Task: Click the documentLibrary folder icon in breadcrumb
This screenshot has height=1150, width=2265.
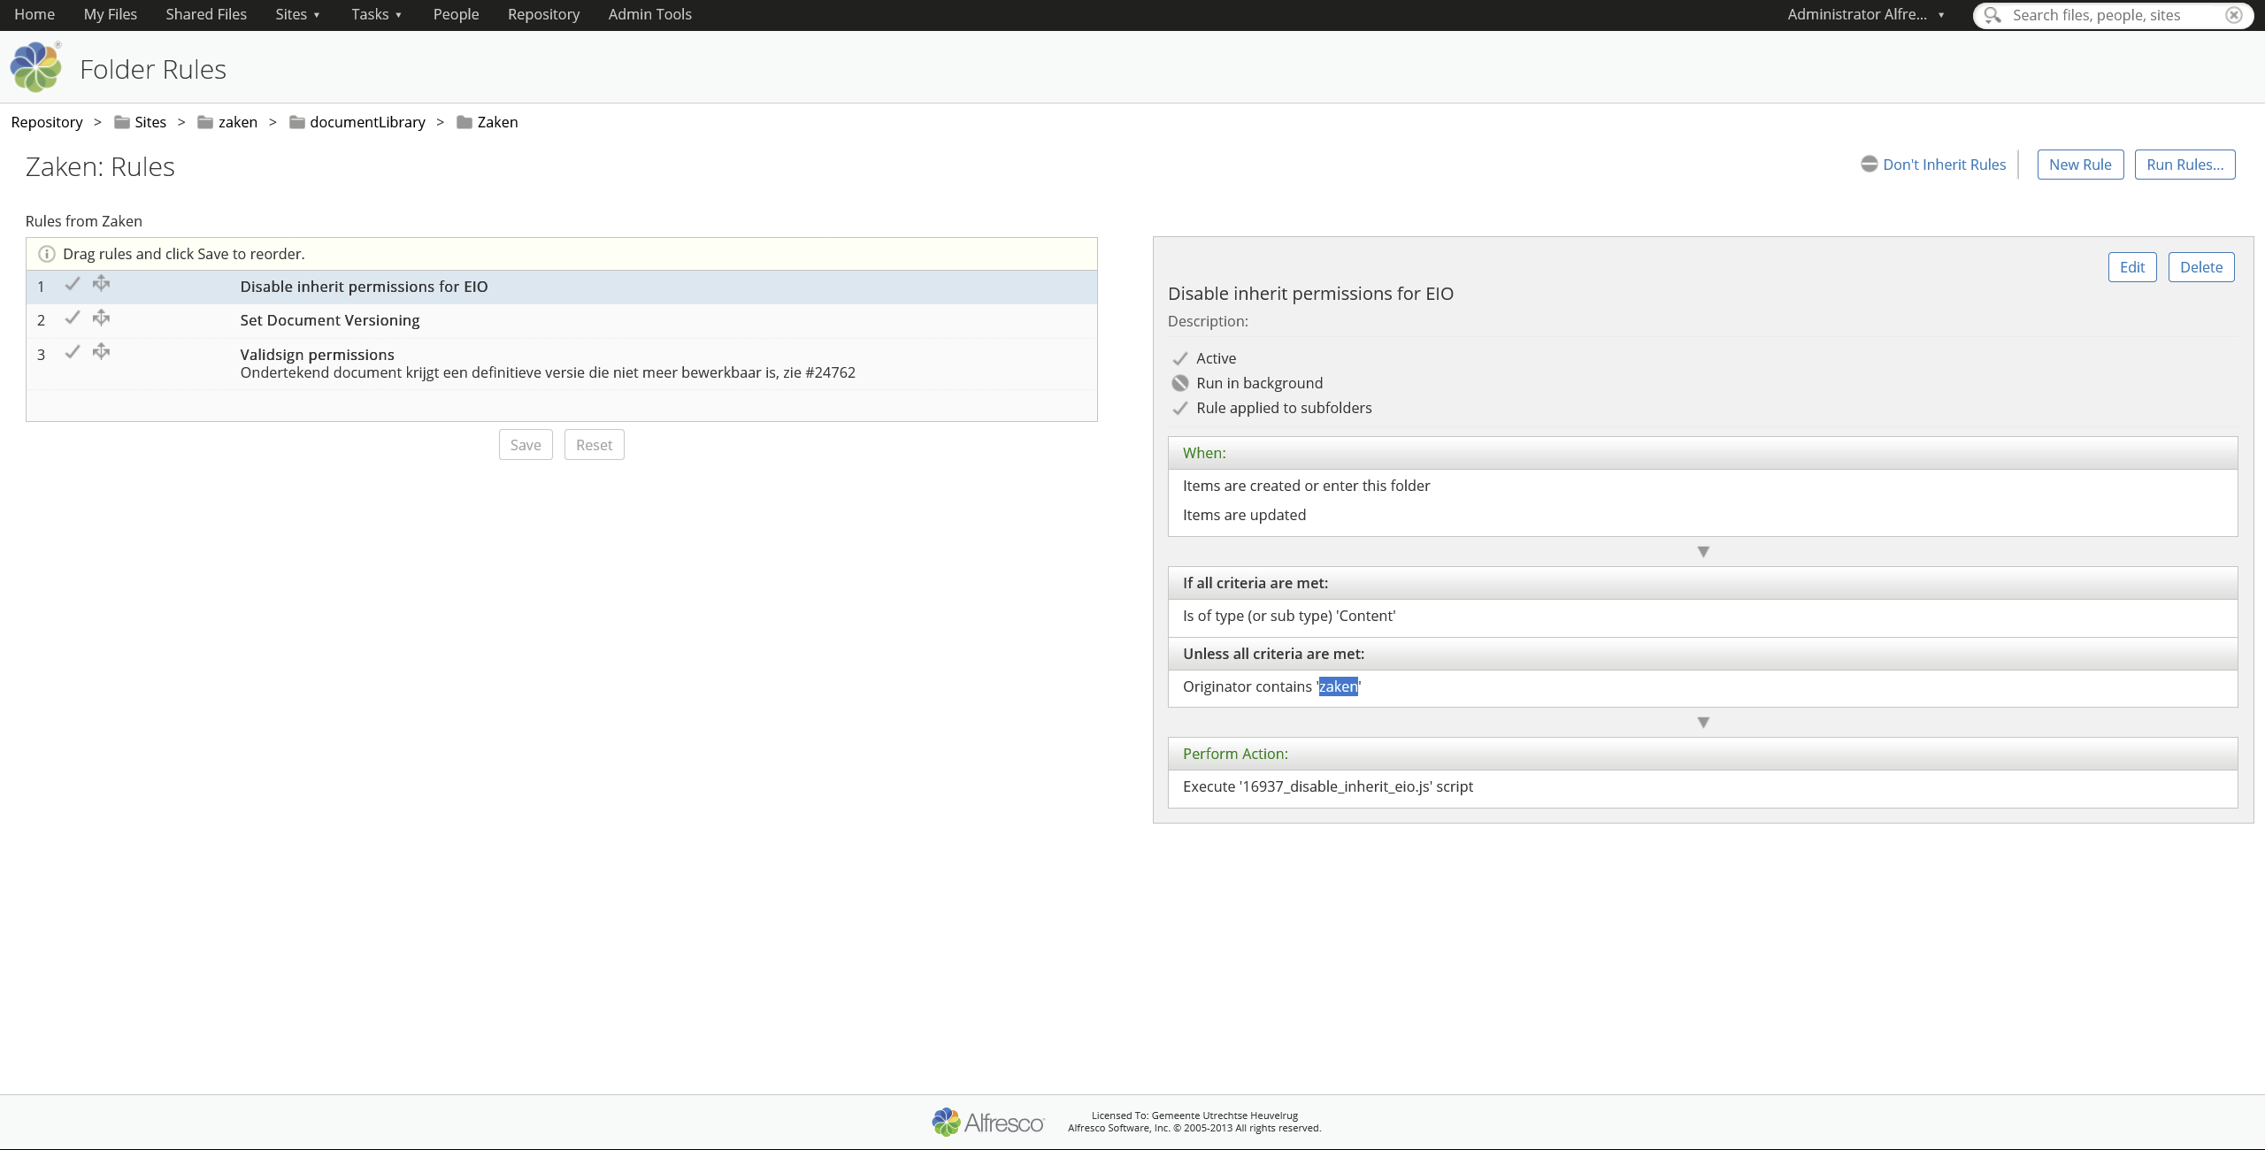Action: (297, 122)
